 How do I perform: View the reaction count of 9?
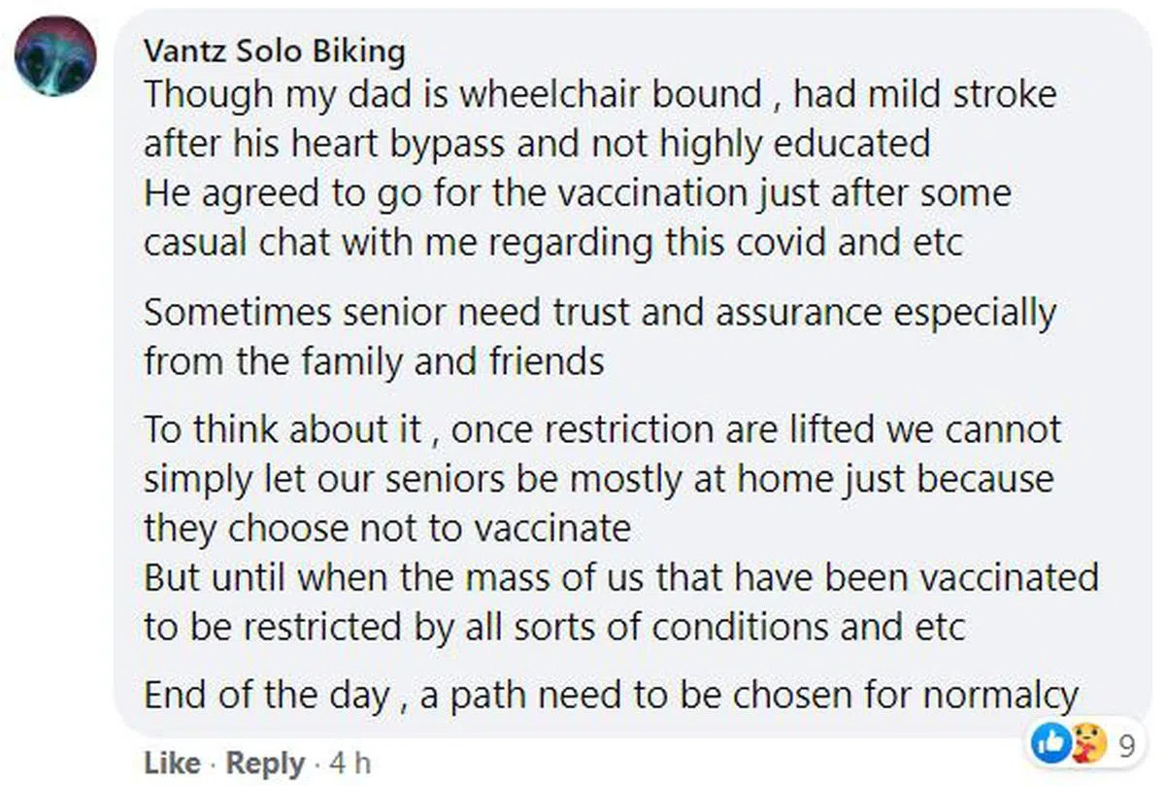click(1127, 746)
